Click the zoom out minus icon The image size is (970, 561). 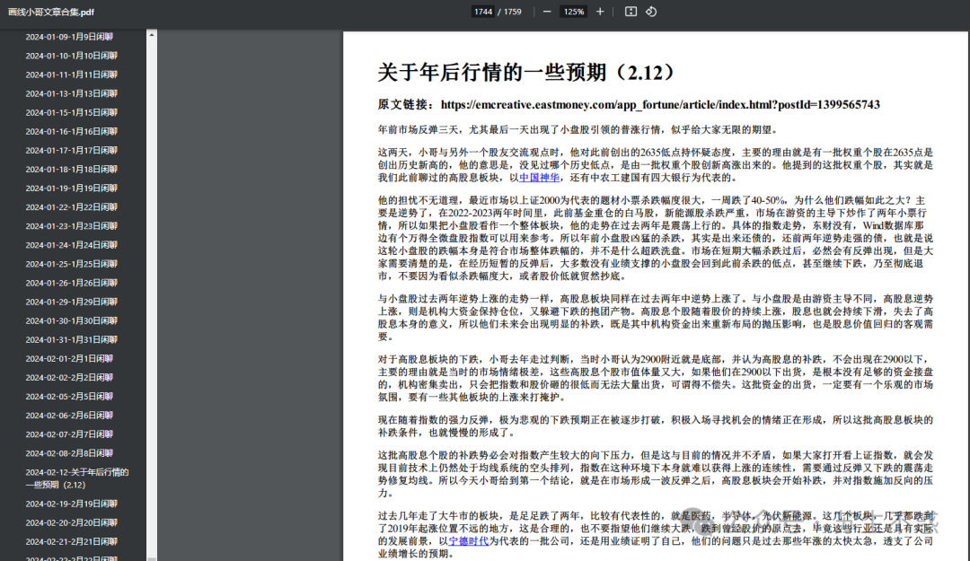(x=547, y=12)
